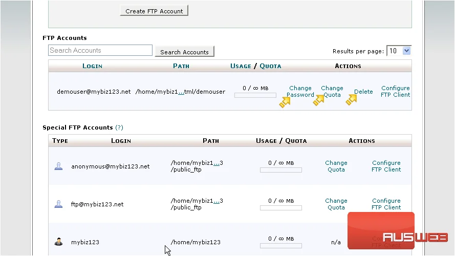Click anonymous account usage progress bar
This screenshot has width=455, height=256.
click(x=281, y=170)
